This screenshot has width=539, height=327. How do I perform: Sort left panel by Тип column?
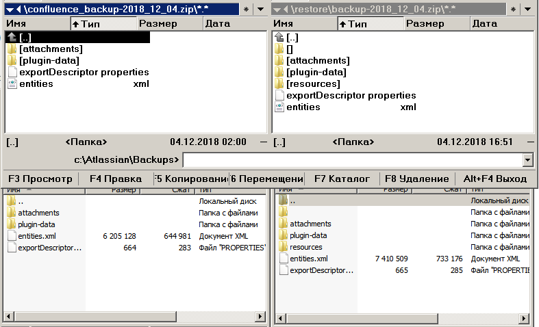pos(103,24)
